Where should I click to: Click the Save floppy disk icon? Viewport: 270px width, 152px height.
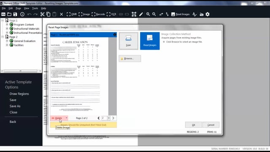(x=15, y=14)
